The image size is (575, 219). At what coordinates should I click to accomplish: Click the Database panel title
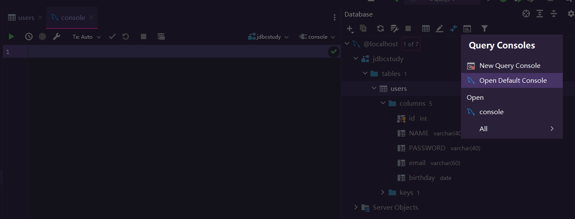(x=358, y=14)
